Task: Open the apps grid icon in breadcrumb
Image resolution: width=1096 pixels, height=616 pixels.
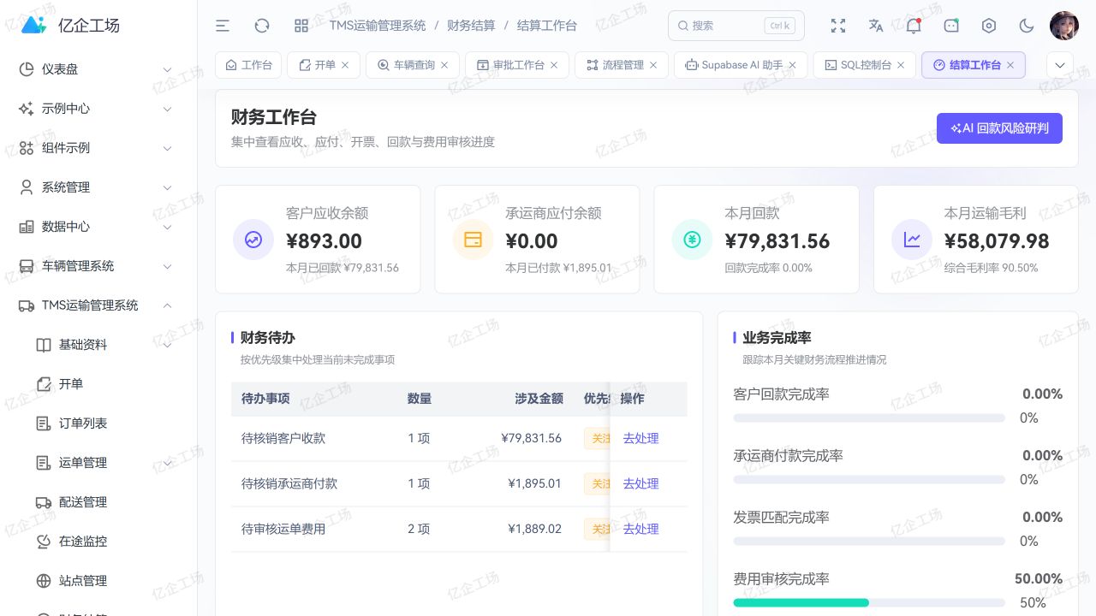Action: 301,26
